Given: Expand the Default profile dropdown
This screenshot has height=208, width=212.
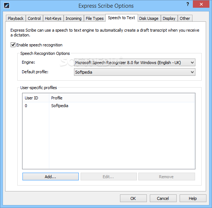Looking at the screenshot, I should point(135,72).
